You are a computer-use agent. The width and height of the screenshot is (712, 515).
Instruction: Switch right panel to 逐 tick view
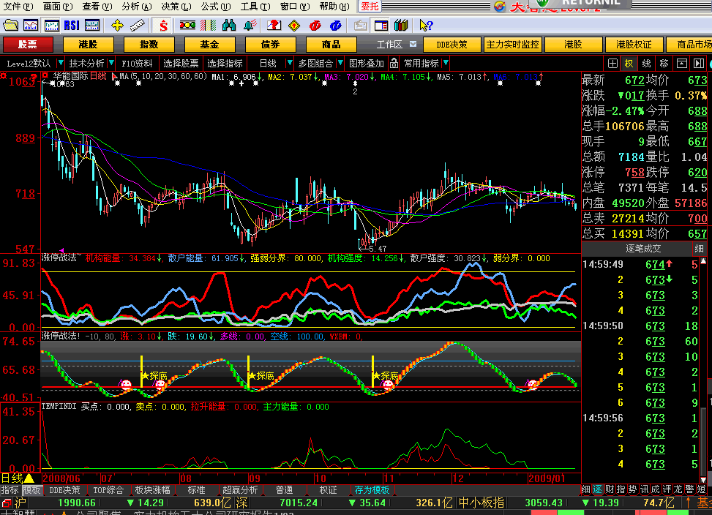click(596, 489)
